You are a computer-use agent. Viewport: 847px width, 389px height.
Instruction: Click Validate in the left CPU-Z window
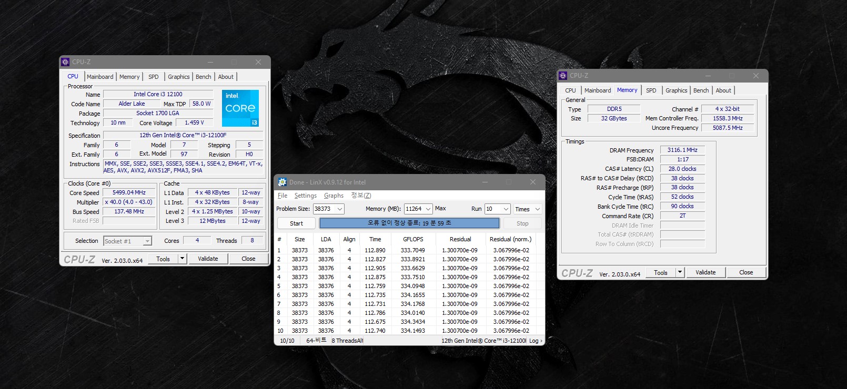coord(208,259)
